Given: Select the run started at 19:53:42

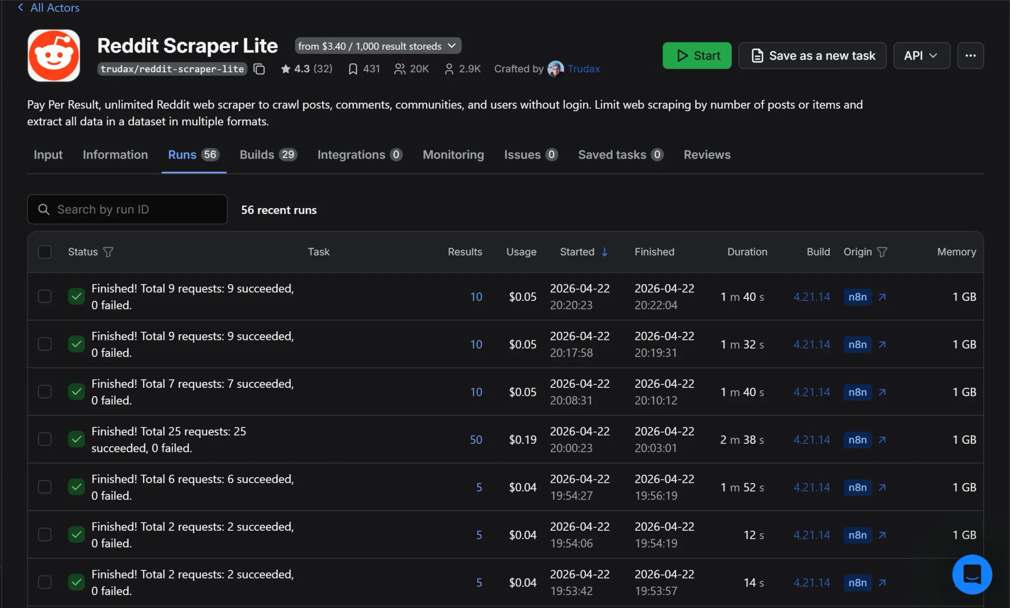Looking at the screenshot, I should pos(44,582).
